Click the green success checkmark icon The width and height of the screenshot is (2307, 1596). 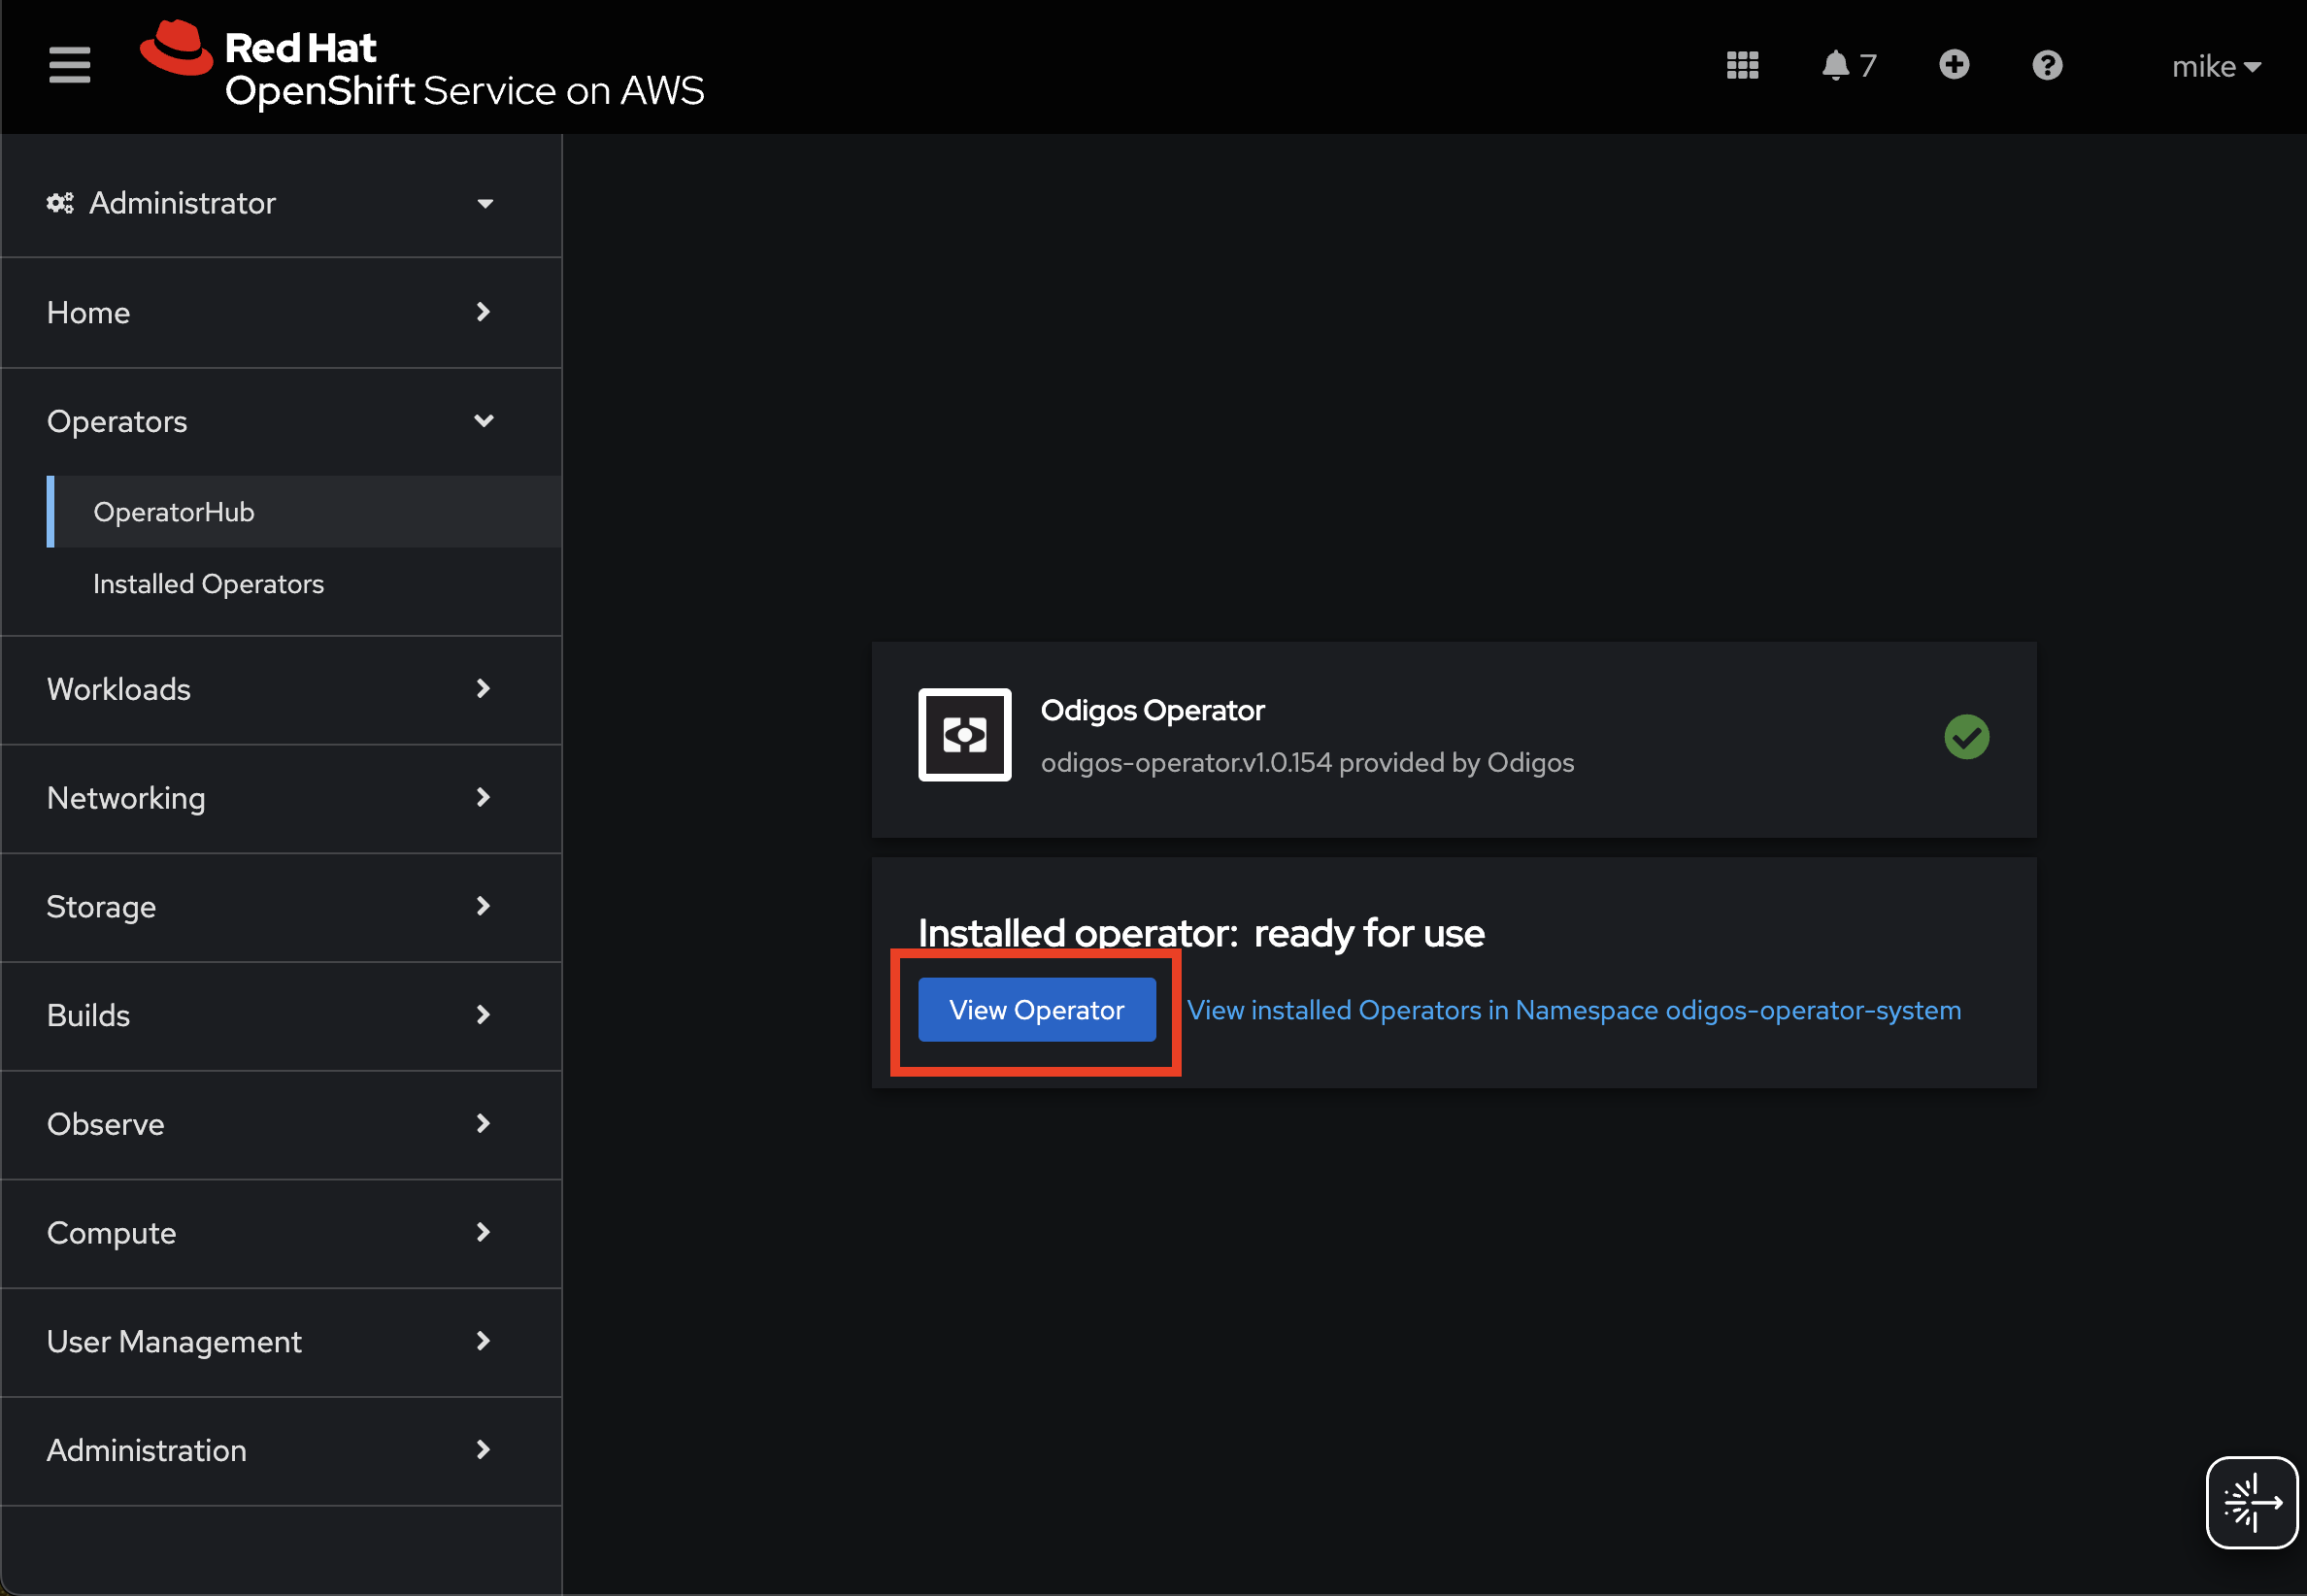point(1965,737)
